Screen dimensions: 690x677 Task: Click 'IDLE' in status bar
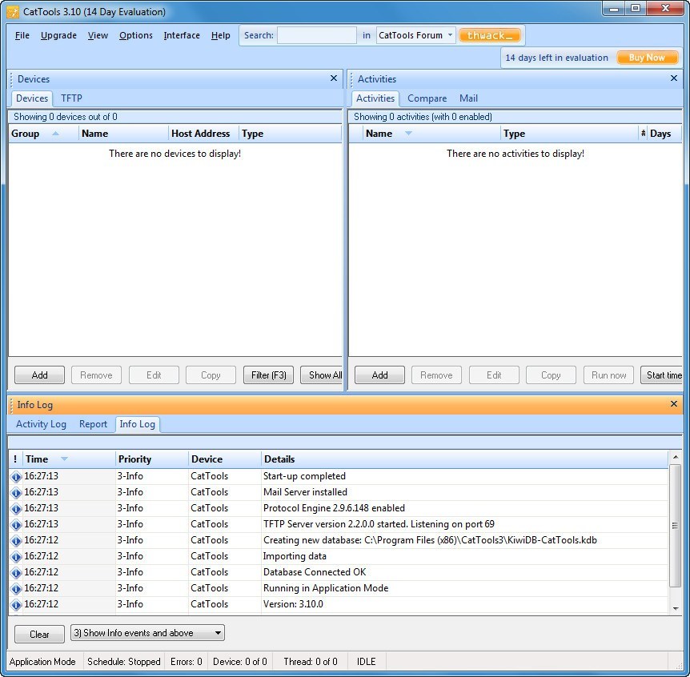point(366,662)
